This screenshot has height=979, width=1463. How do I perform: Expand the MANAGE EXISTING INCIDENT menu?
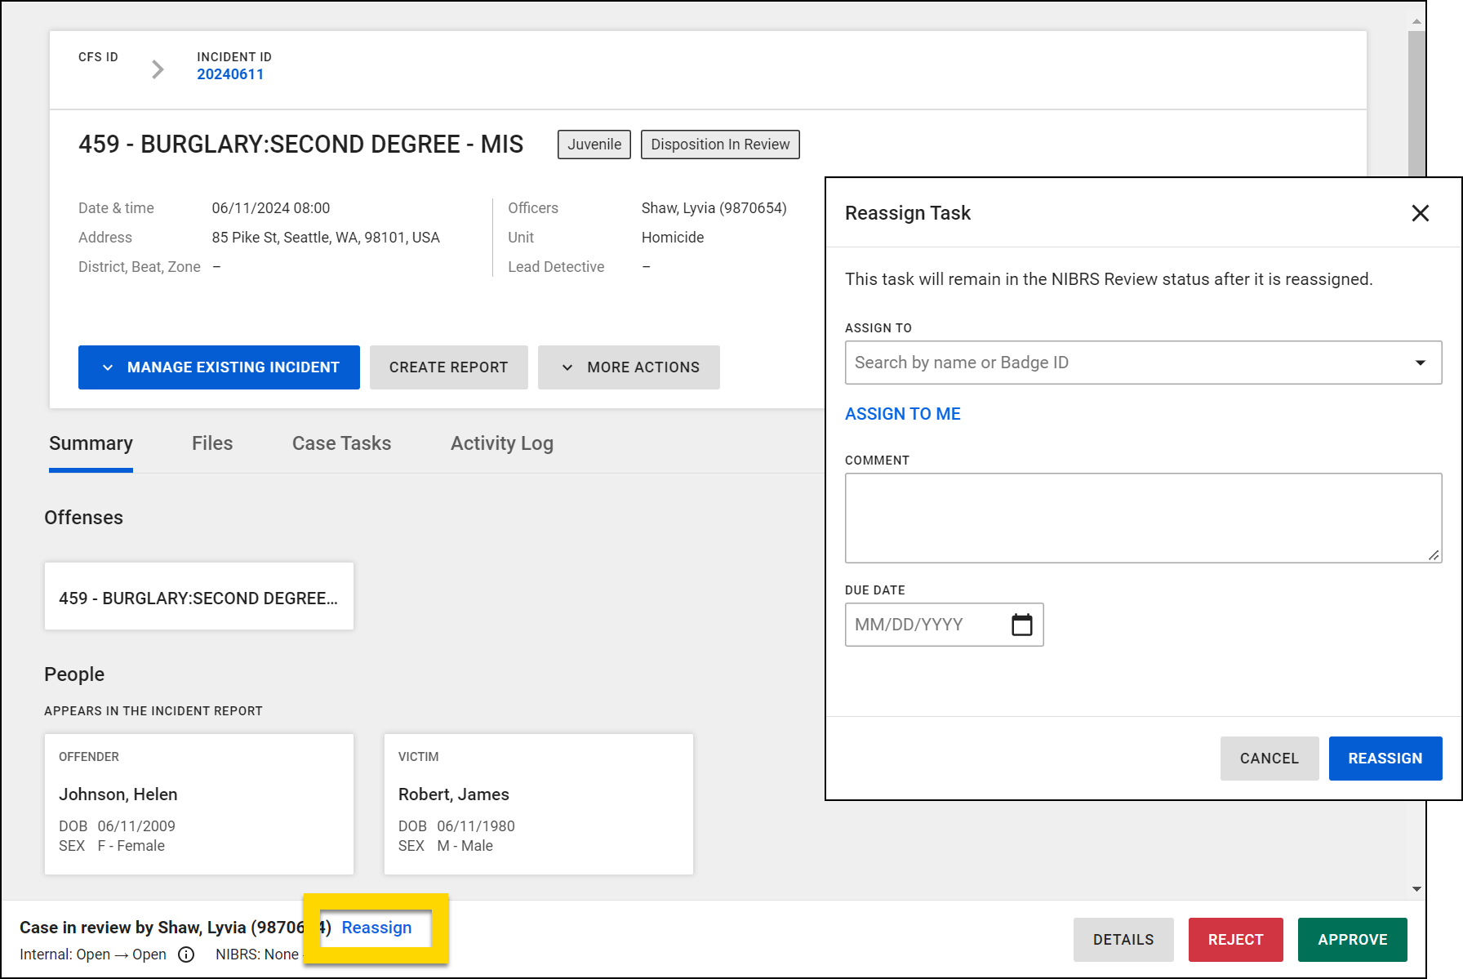pyautogui.click(x=218, y=367)
